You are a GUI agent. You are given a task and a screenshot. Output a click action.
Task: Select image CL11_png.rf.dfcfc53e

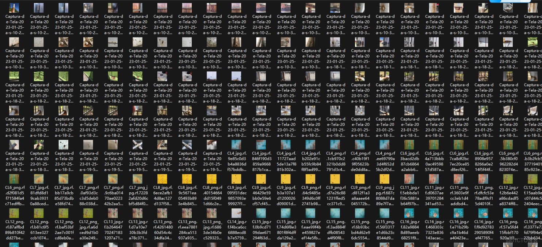pos(484,179)
